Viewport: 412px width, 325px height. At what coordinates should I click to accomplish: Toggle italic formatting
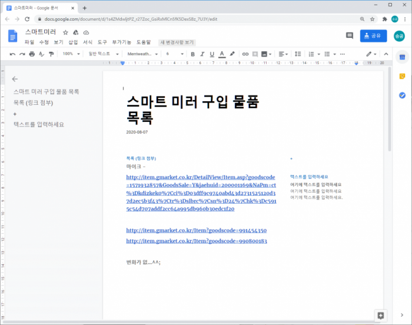coord(202,54)
